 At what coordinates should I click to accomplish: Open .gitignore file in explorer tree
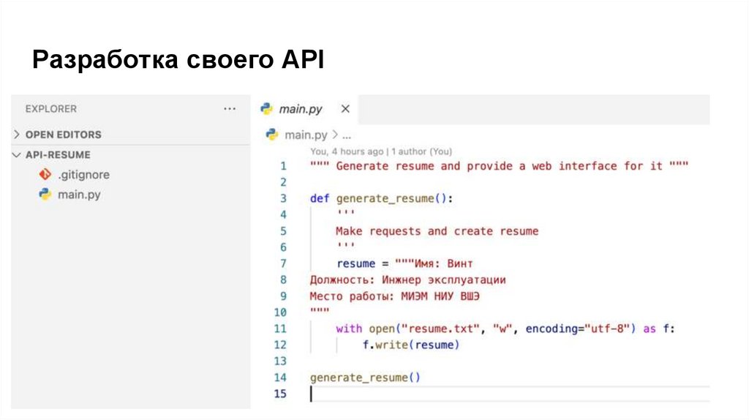[83, 175]
